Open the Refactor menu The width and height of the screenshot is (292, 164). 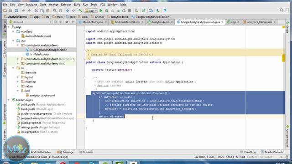[66, 5]
